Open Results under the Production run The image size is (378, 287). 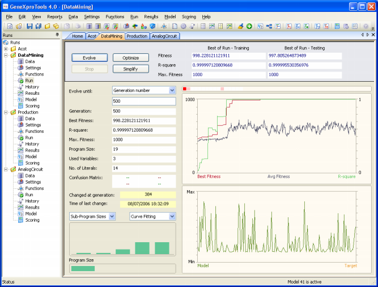coord(32,150)
